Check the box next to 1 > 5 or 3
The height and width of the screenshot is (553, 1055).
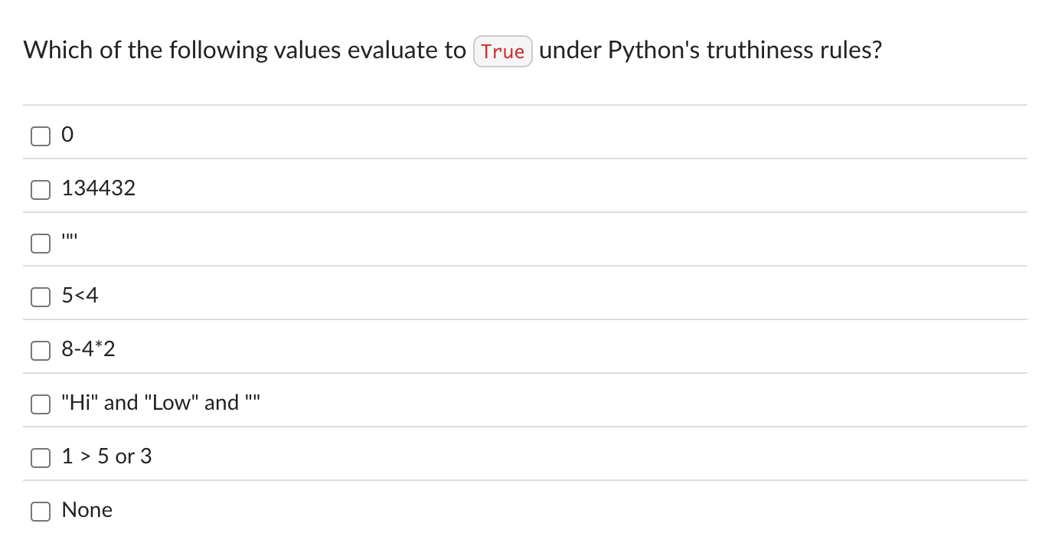point(40,457)
